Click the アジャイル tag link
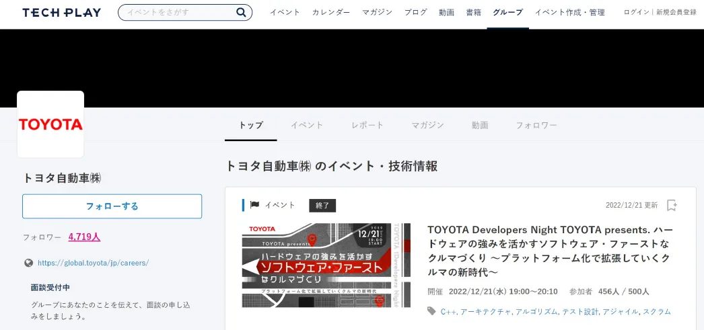The image size is (704, 330). [x=620, y=312]
